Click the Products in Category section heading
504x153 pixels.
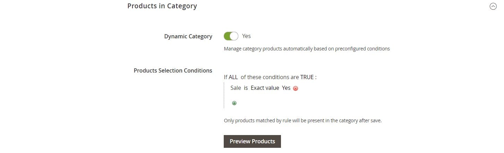[162, 6]
